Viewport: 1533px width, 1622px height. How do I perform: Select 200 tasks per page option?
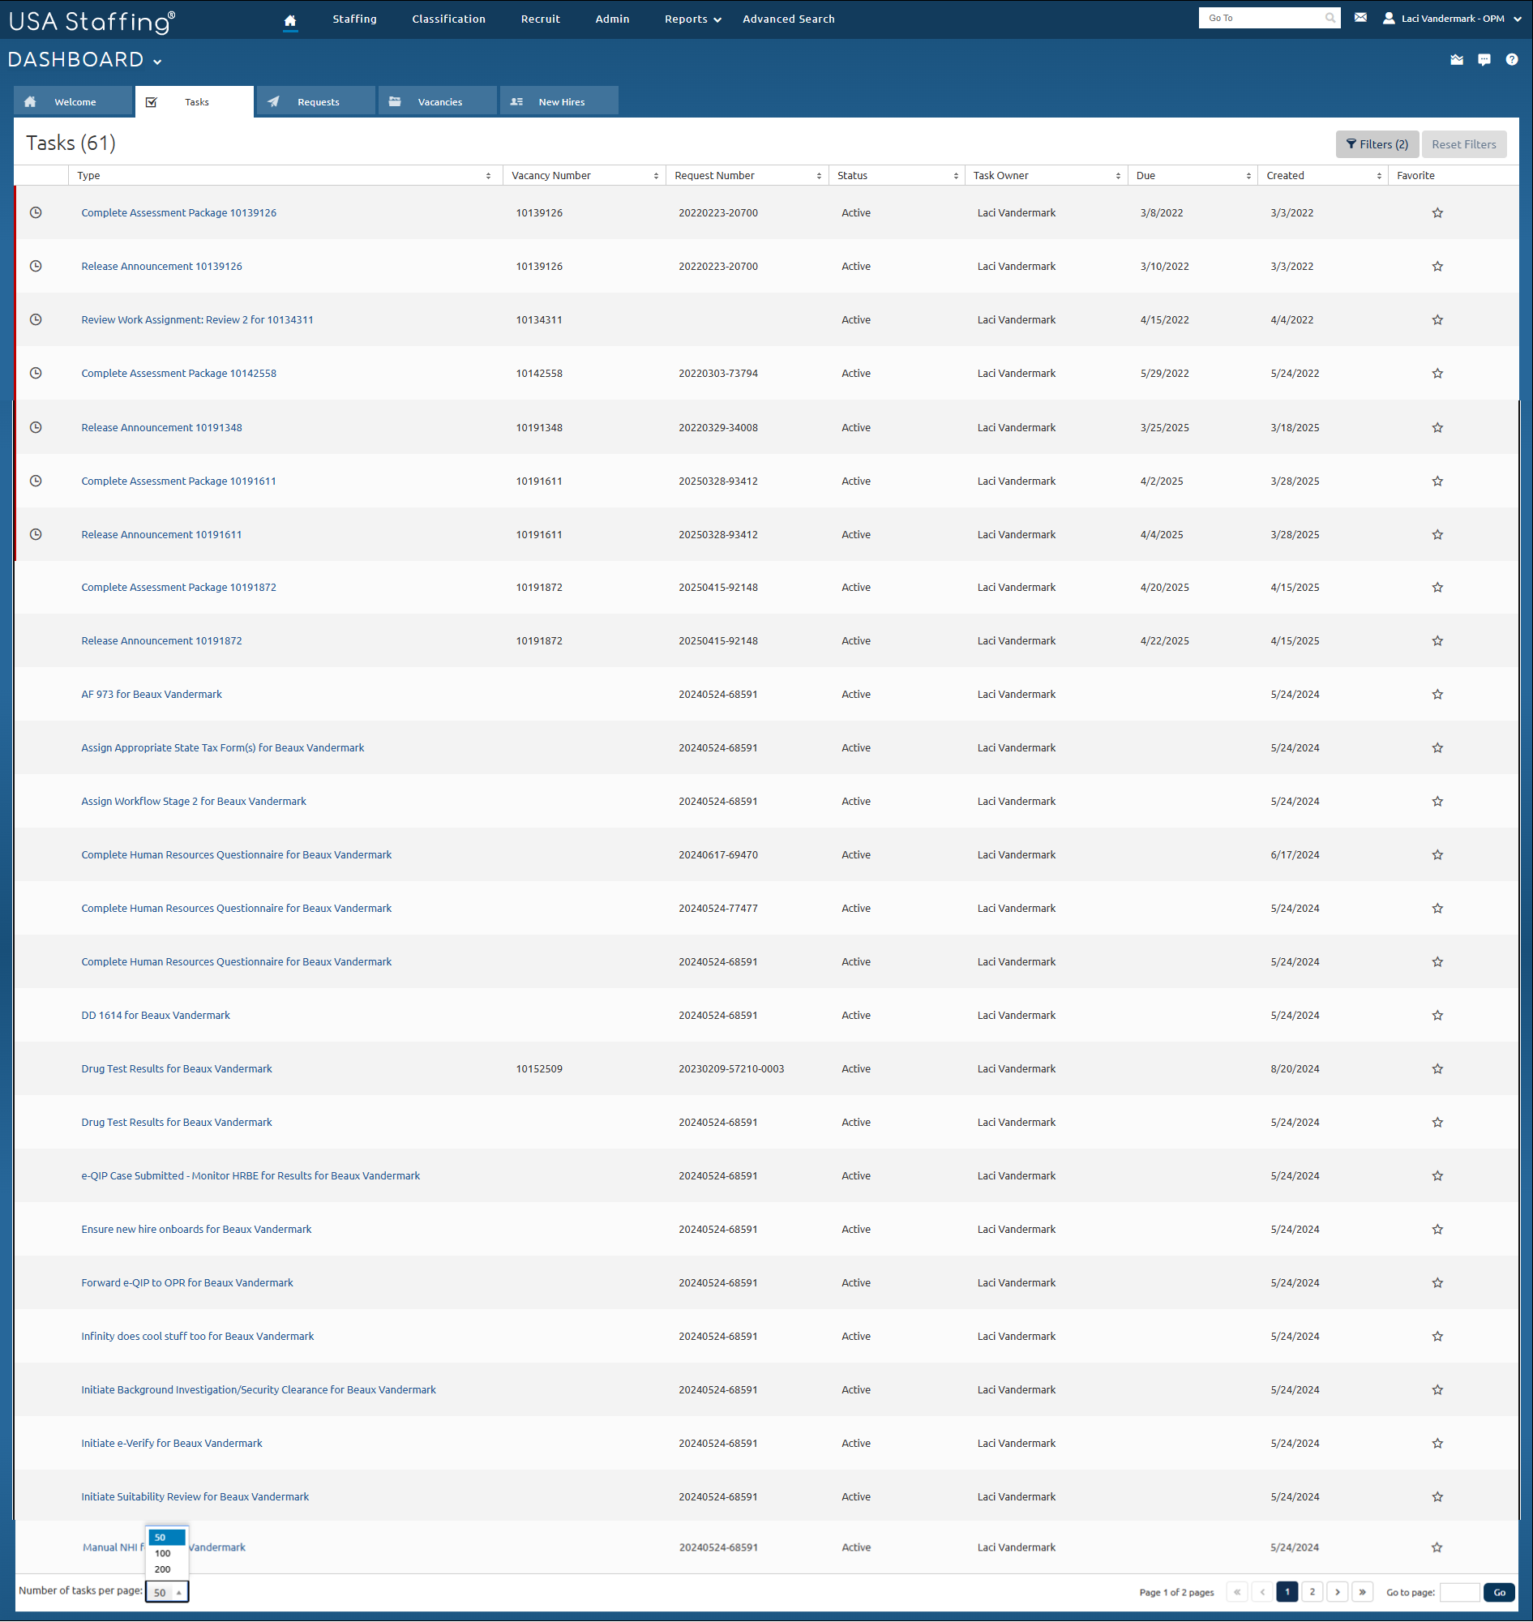167,1569
